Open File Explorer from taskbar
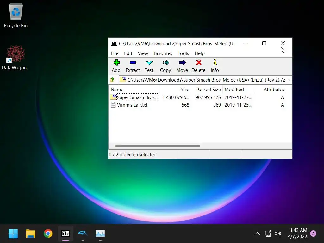 (31, 234)
